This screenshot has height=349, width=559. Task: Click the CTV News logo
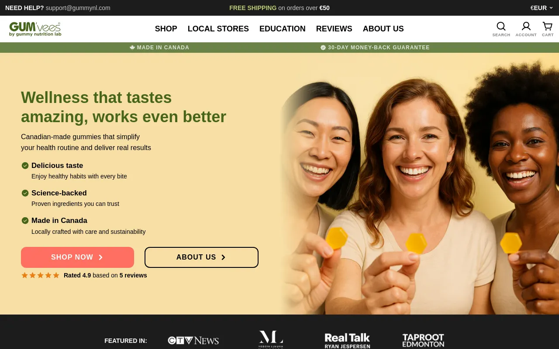tap(193, 340)
